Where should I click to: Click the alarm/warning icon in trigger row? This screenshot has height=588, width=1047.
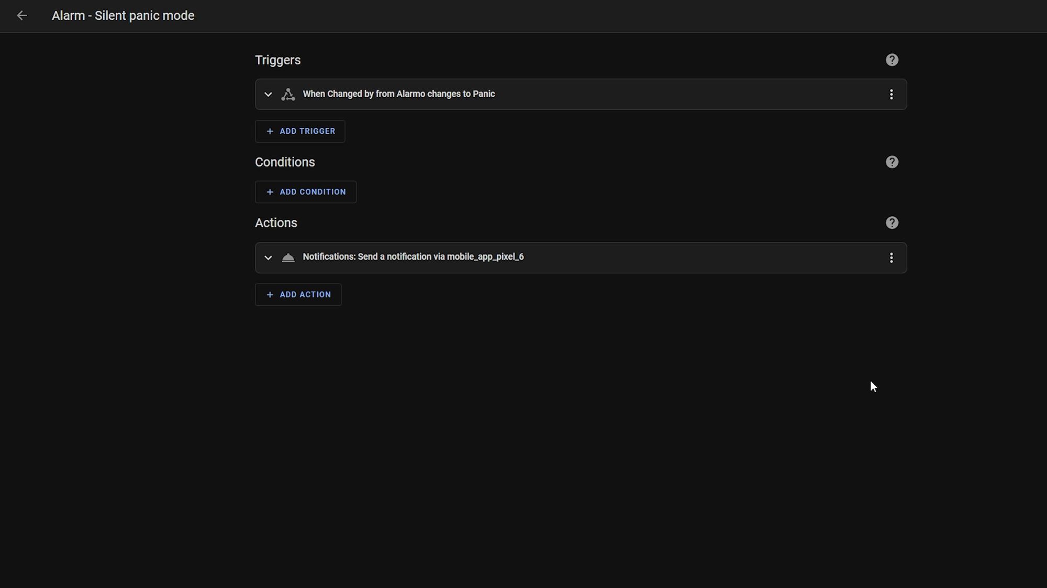pyautogui.click(x=288, y=94)
